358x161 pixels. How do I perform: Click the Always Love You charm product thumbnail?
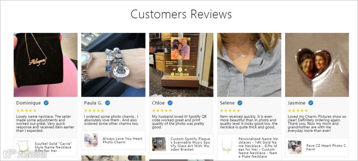[x=91, y=140]
